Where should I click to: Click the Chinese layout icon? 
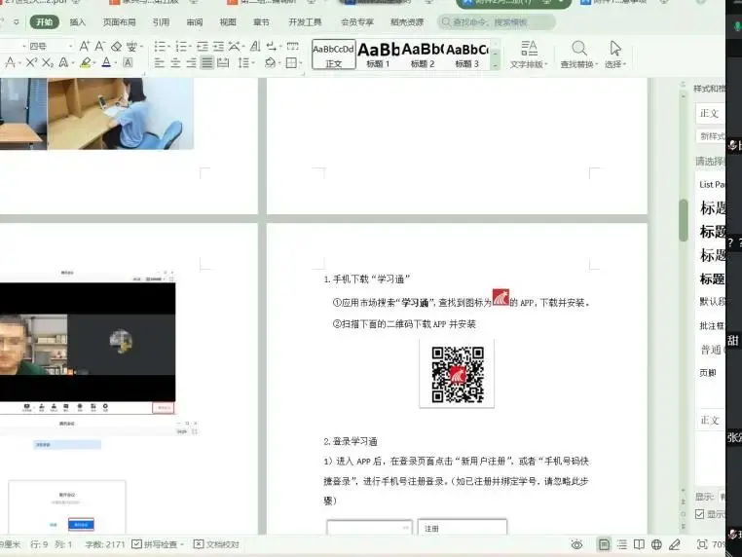235,47
